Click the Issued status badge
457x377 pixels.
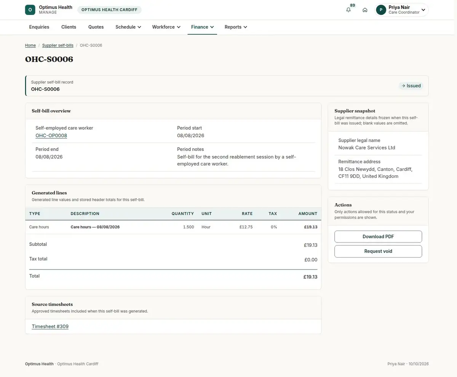(x=411, y=86)
